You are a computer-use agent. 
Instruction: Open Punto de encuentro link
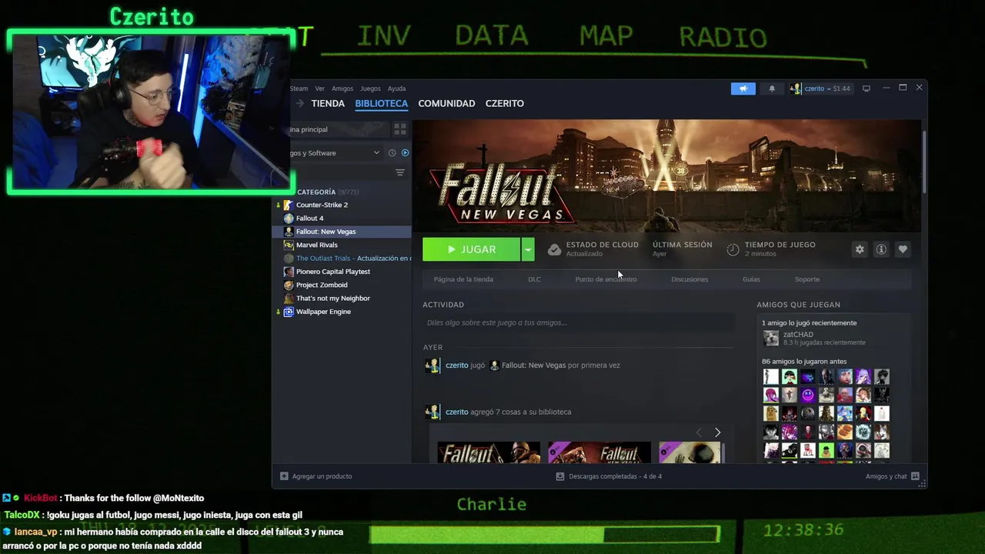[x=606, y=279]
